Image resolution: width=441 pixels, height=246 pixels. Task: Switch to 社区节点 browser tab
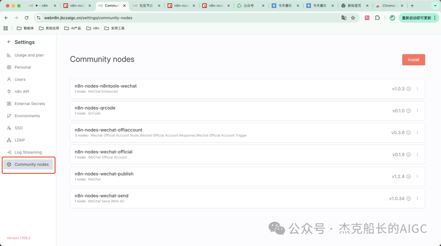coord(147,6)
